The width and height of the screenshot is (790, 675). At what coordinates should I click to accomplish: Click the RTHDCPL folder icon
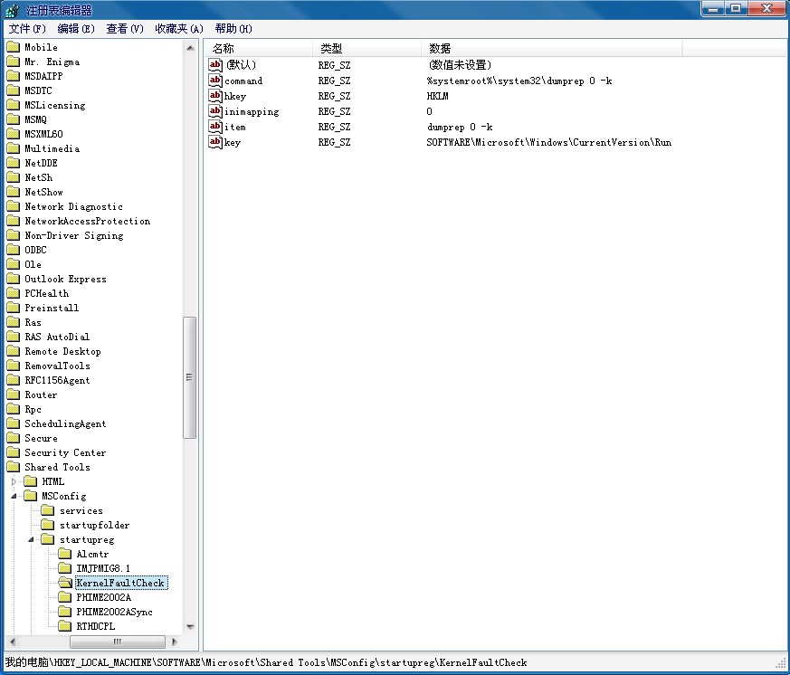point(65,626)
